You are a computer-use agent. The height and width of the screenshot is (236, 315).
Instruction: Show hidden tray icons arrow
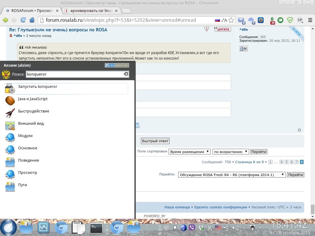(x=260, y=228)
